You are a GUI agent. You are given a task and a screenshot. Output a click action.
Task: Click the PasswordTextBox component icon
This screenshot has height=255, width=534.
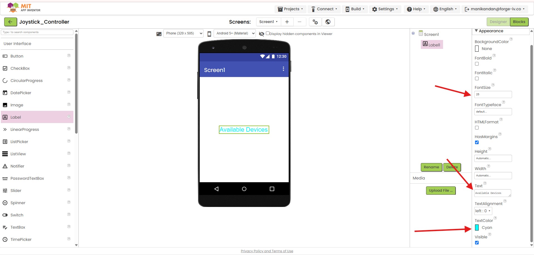[5, 178]
